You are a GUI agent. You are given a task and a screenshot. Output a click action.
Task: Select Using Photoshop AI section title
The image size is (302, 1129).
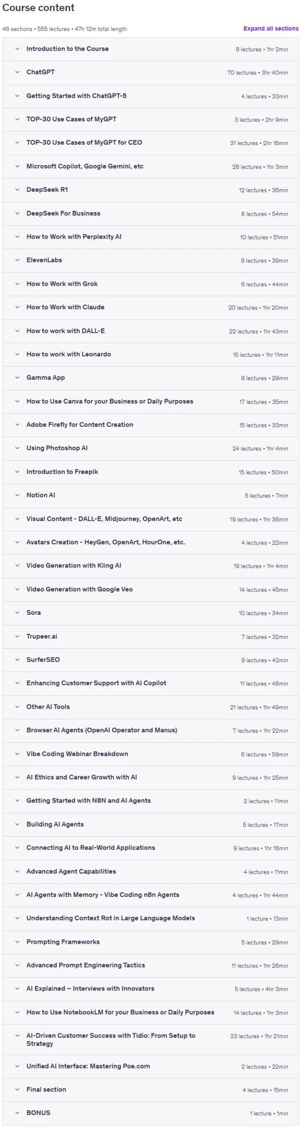pyautogui.click(x=57, y=448)
